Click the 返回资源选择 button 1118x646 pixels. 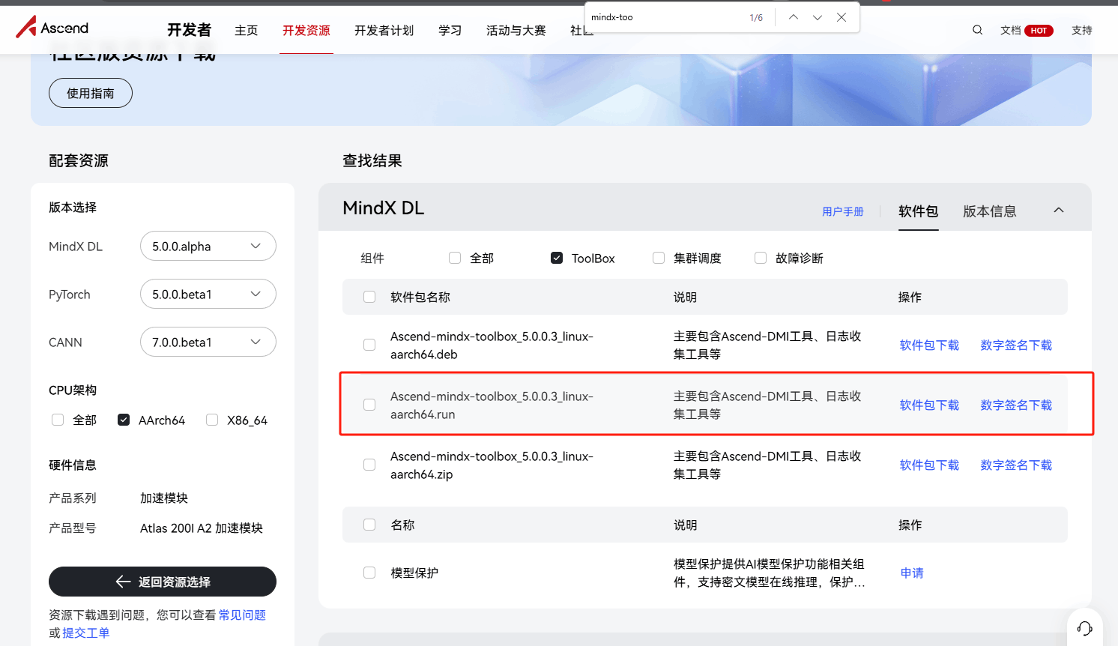[x=163, y=582]
